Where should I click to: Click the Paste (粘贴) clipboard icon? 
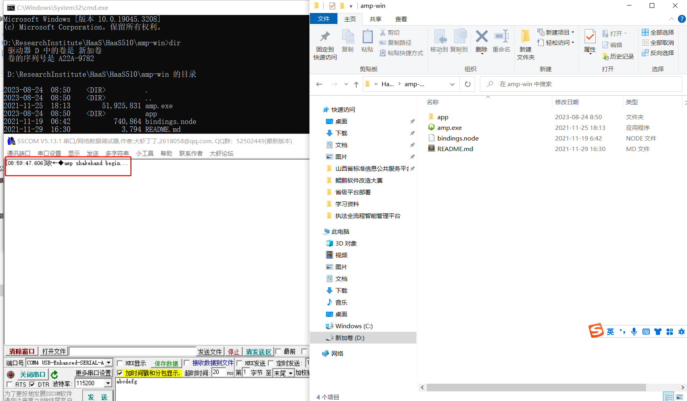[367, 37]
